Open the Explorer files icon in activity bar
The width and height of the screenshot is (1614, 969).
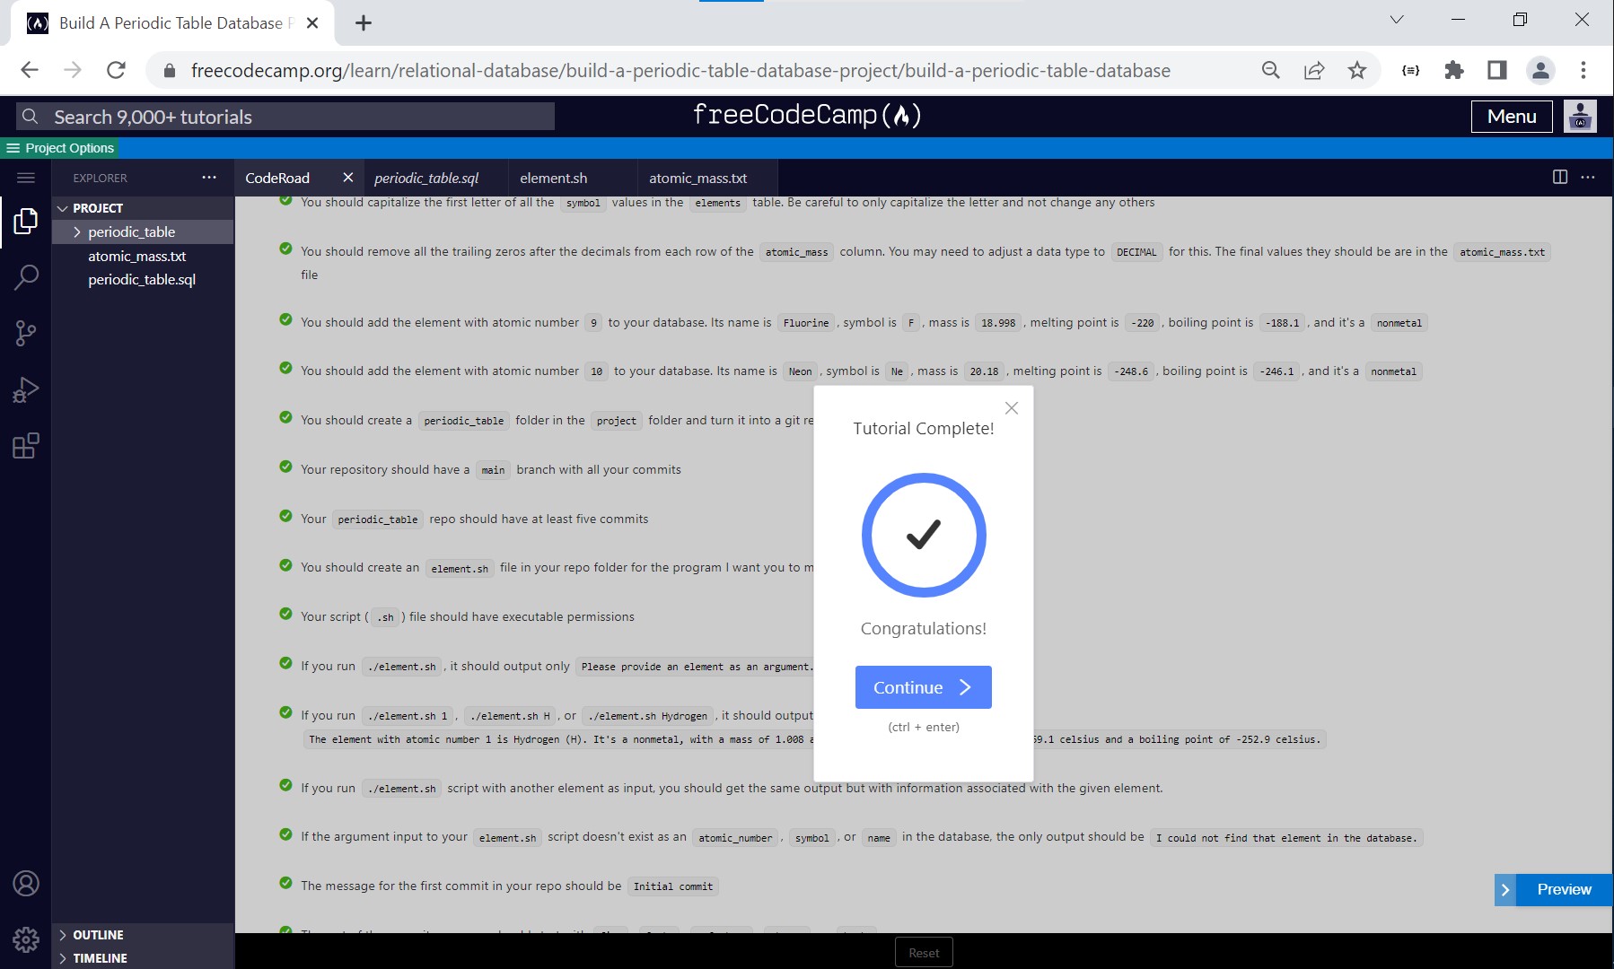pyautogui.click(x=26, y=221)
